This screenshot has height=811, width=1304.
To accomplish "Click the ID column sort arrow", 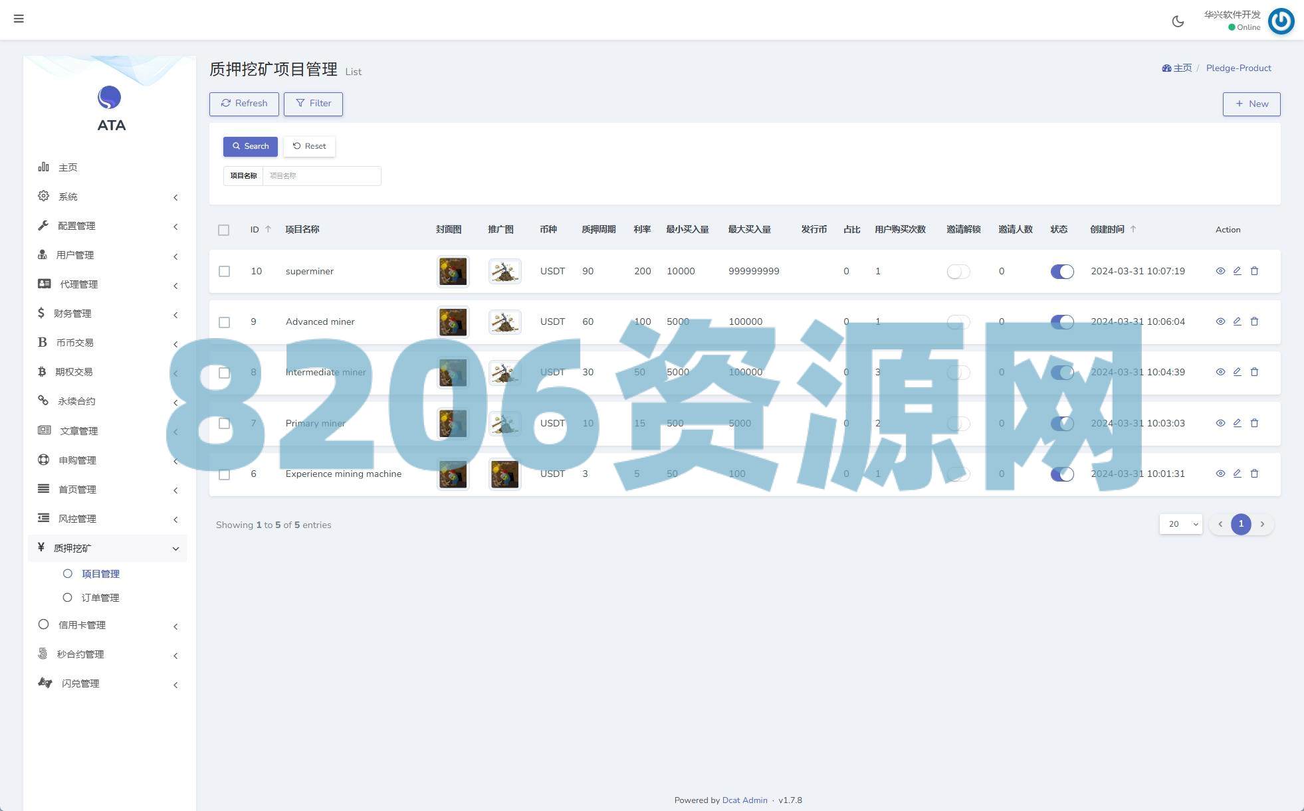I will coord(268,229).
